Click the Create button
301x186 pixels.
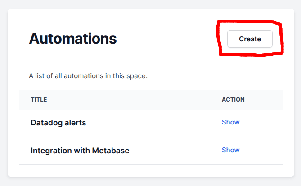250,39
